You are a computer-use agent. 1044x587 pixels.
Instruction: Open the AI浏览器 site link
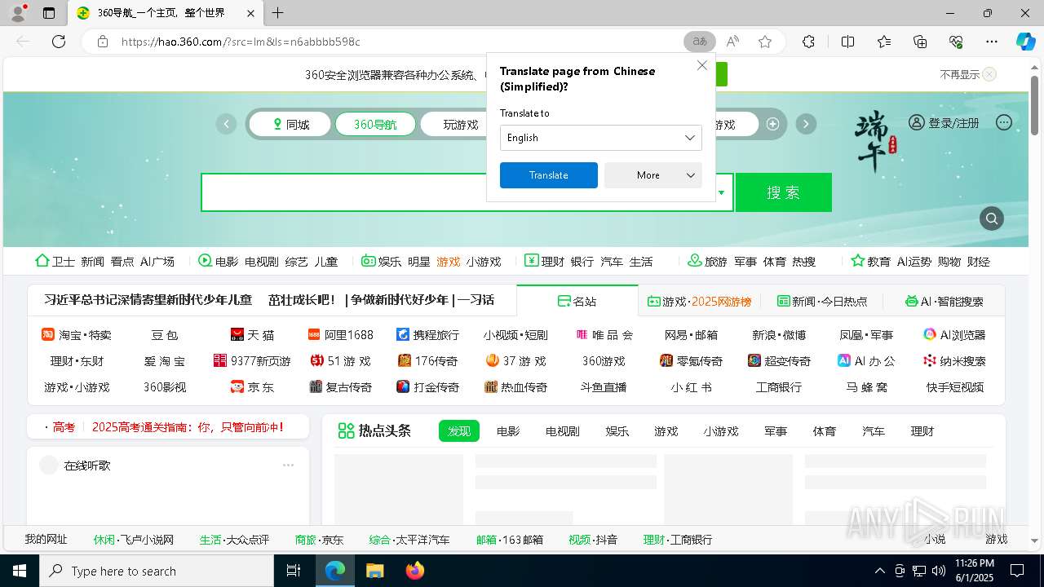tap(954, 335)
